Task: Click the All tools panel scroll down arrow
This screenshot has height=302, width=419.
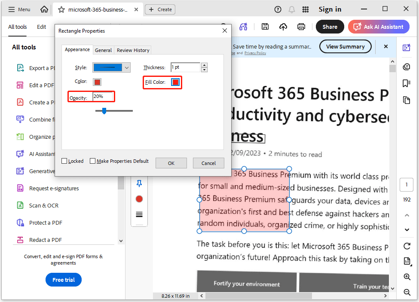Action: click(x=121, y=241)
